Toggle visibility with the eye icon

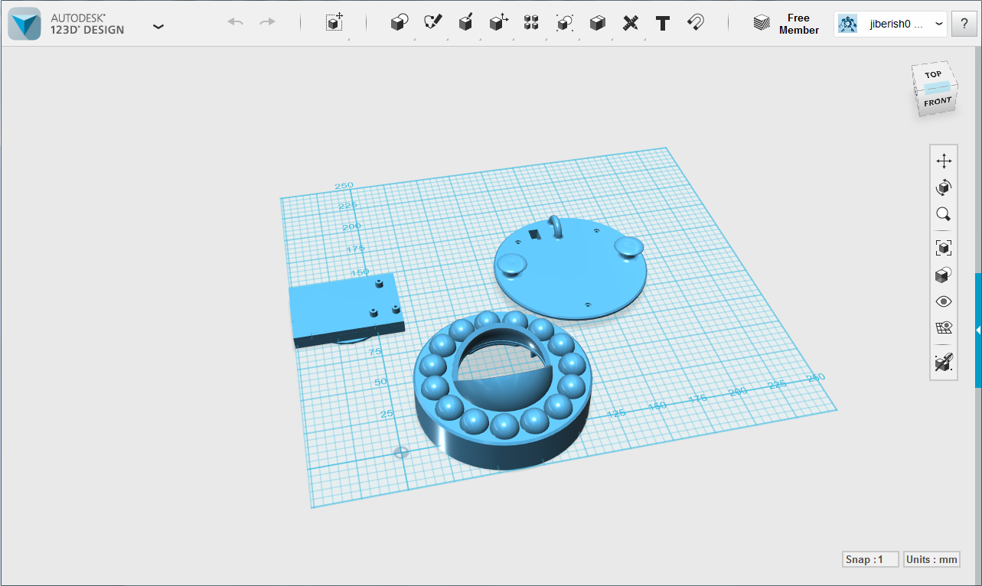click(944, 301)
